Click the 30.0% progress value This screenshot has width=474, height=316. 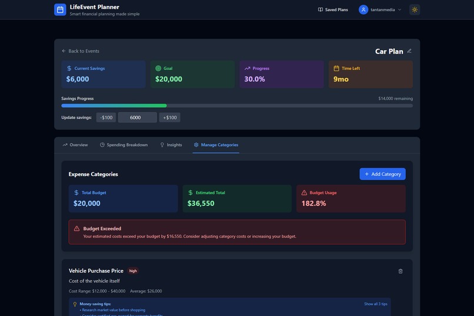(255, 79)
